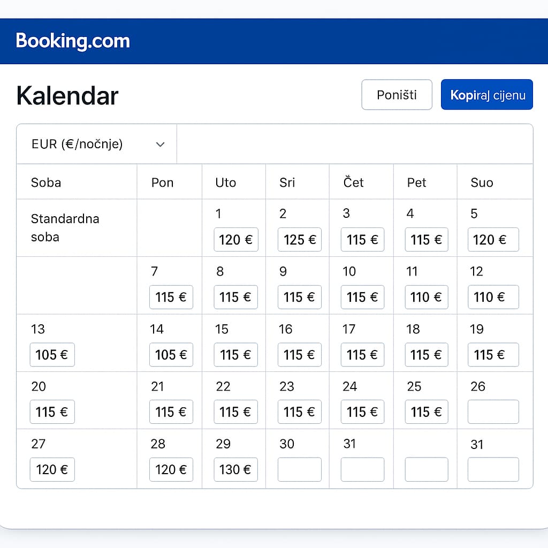This screenshot has height=548, width=548.
Task: Click the price field for day 27
Action: pos(52,469)
